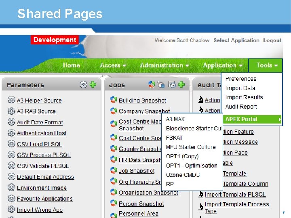Click the gear icon beside A3 Helper Source
Viewport: 291px width, 218px height.
11,100
